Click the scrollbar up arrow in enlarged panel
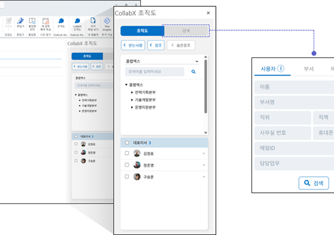This screenshot has height=235, width=334. coord(206,57)
